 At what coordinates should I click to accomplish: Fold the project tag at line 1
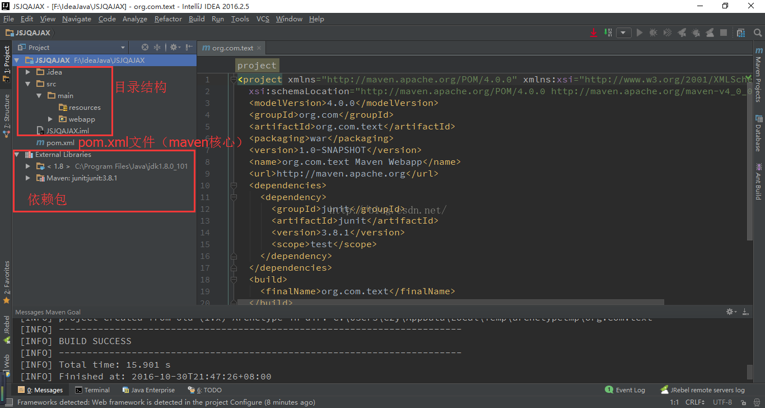(x=234, y=80)
